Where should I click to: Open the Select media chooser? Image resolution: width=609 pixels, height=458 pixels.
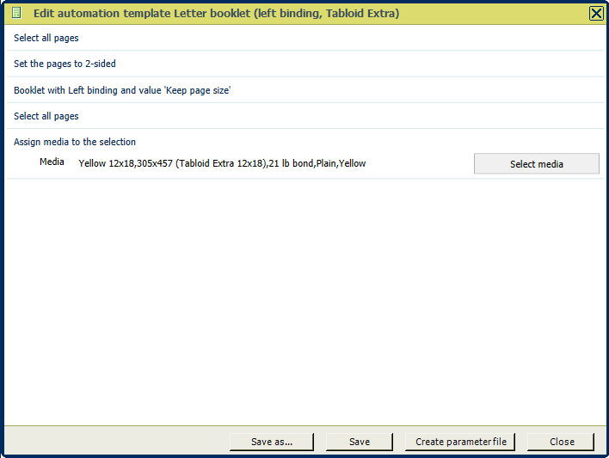pos(537,164)
